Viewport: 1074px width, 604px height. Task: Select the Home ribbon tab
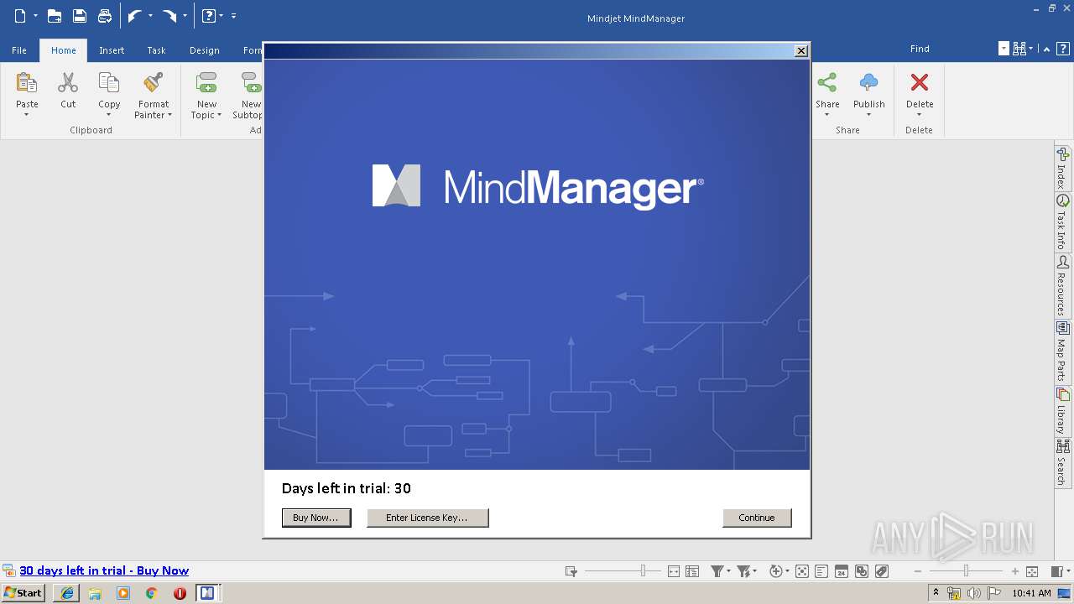pyautogui.click(x=63, y=50)
